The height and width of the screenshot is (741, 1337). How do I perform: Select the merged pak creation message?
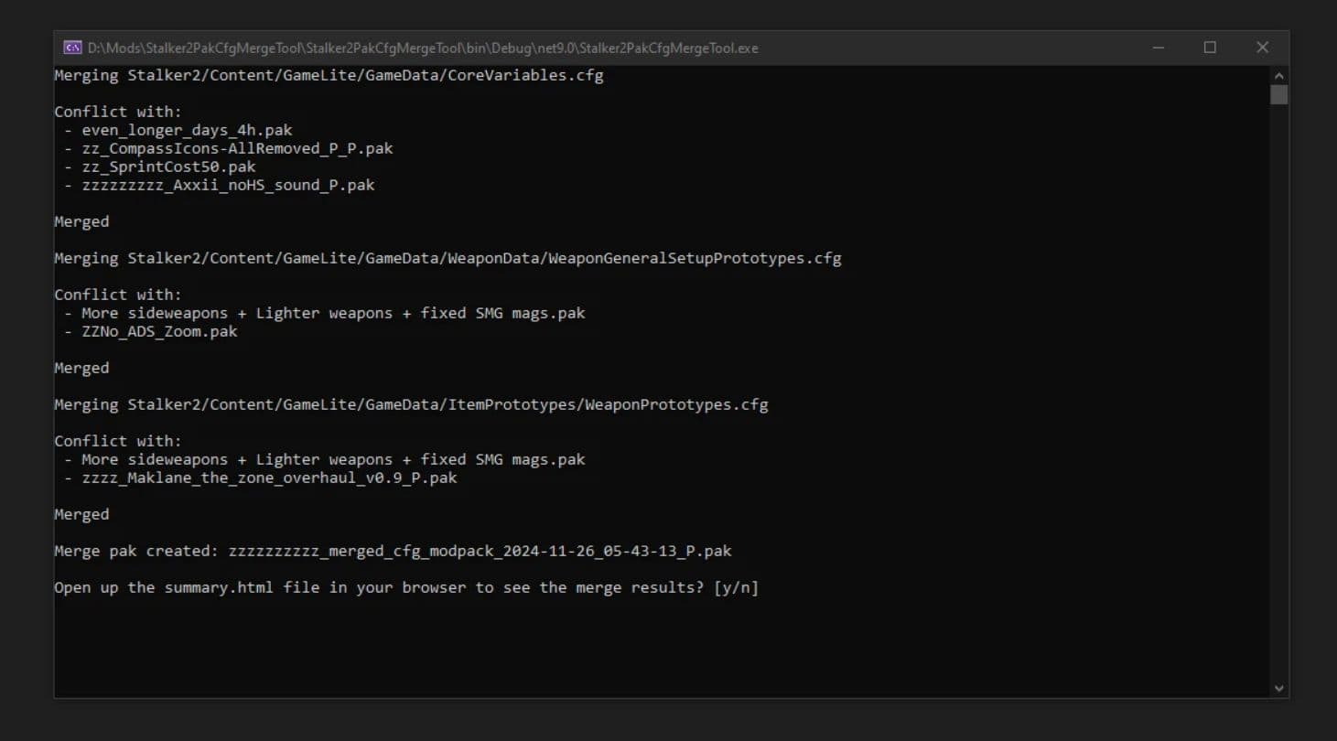click(394, 551)
